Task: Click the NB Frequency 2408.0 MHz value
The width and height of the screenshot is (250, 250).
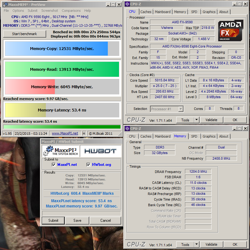Action: point(221,158)
